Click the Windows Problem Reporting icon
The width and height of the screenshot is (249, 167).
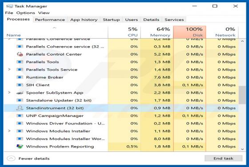point(20,147)
